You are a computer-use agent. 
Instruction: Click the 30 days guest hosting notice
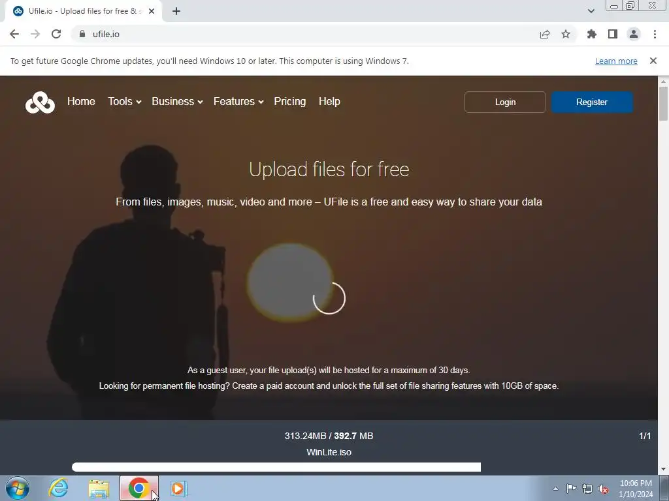point(329,371)
